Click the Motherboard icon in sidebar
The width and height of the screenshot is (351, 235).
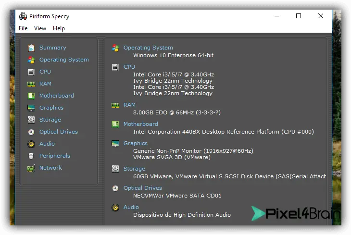tap(31, 96)
